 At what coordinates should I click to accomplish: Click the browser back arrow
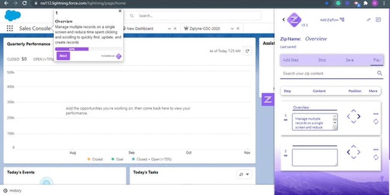6,3
